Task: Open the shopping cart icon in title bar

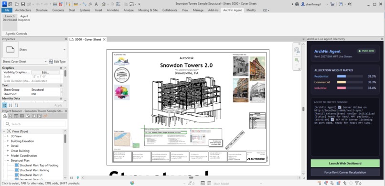Action: pyautogui.click(x=332, y=4)
